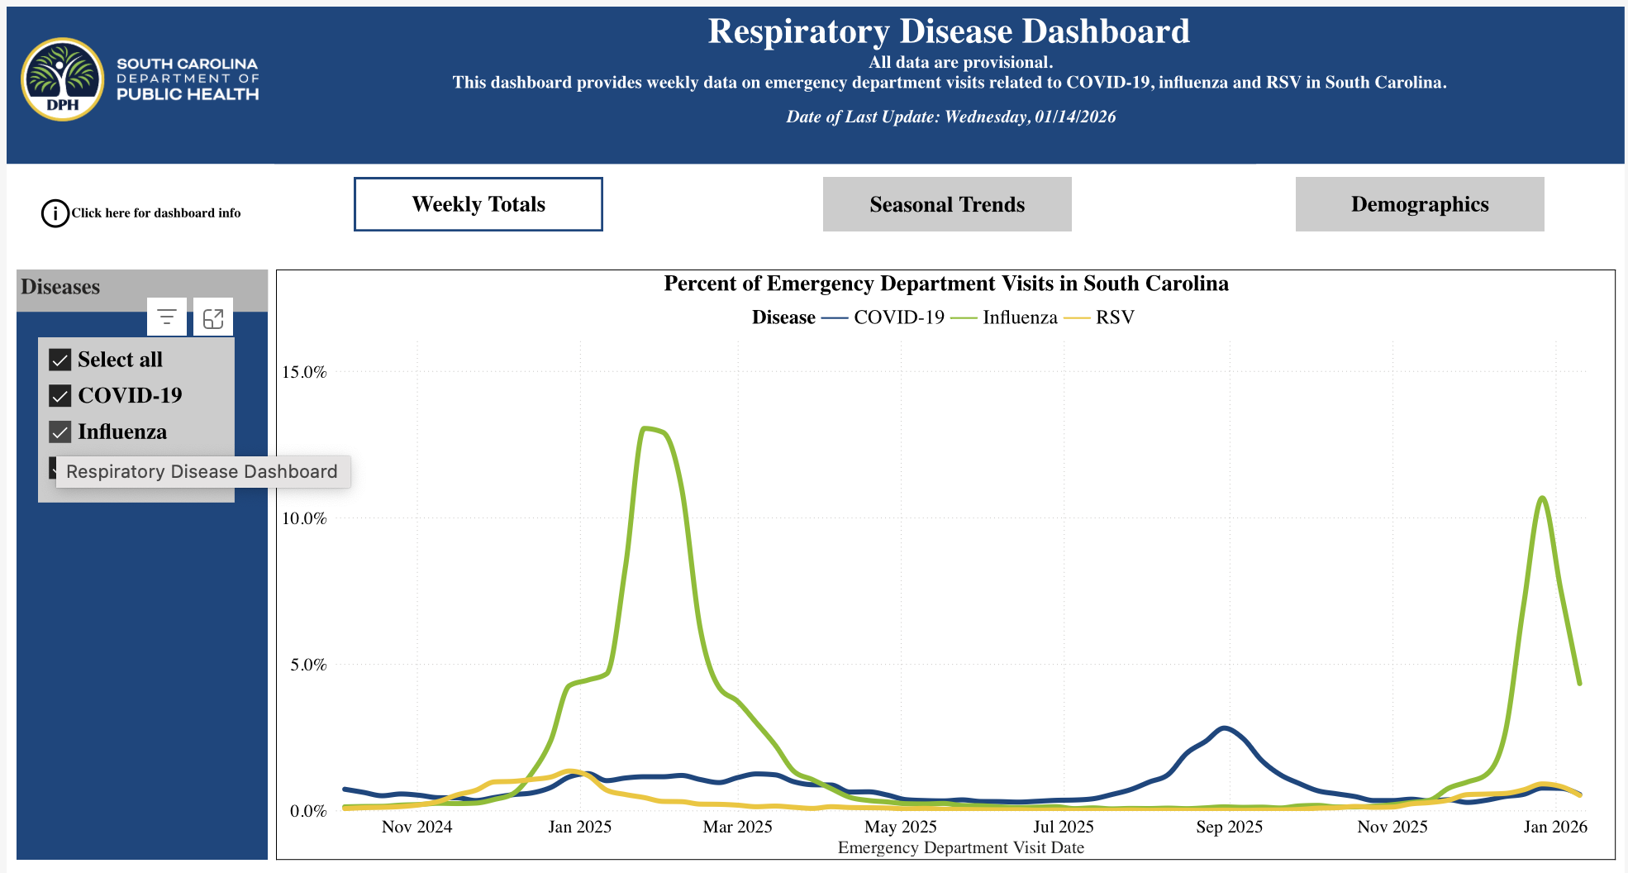Click the South Carolina DPH logo
This screenshot has height=873, width=1628.
pyautogui.click(x=63, y=79)
